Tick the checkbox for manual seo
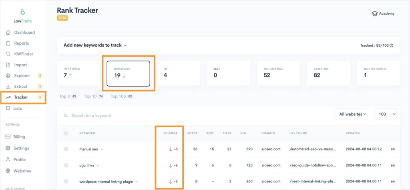The width and height of the screenshot is (410, 190). (66, 149)
